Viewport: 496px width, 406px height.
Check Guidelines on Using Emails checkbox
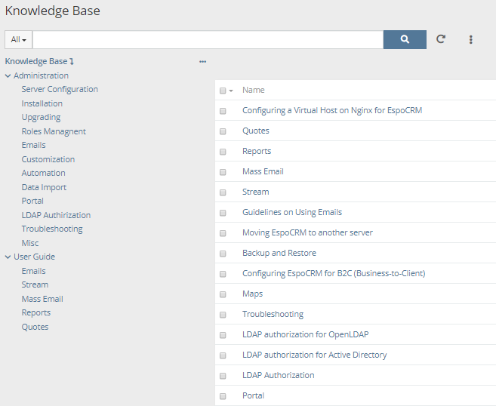223,213
